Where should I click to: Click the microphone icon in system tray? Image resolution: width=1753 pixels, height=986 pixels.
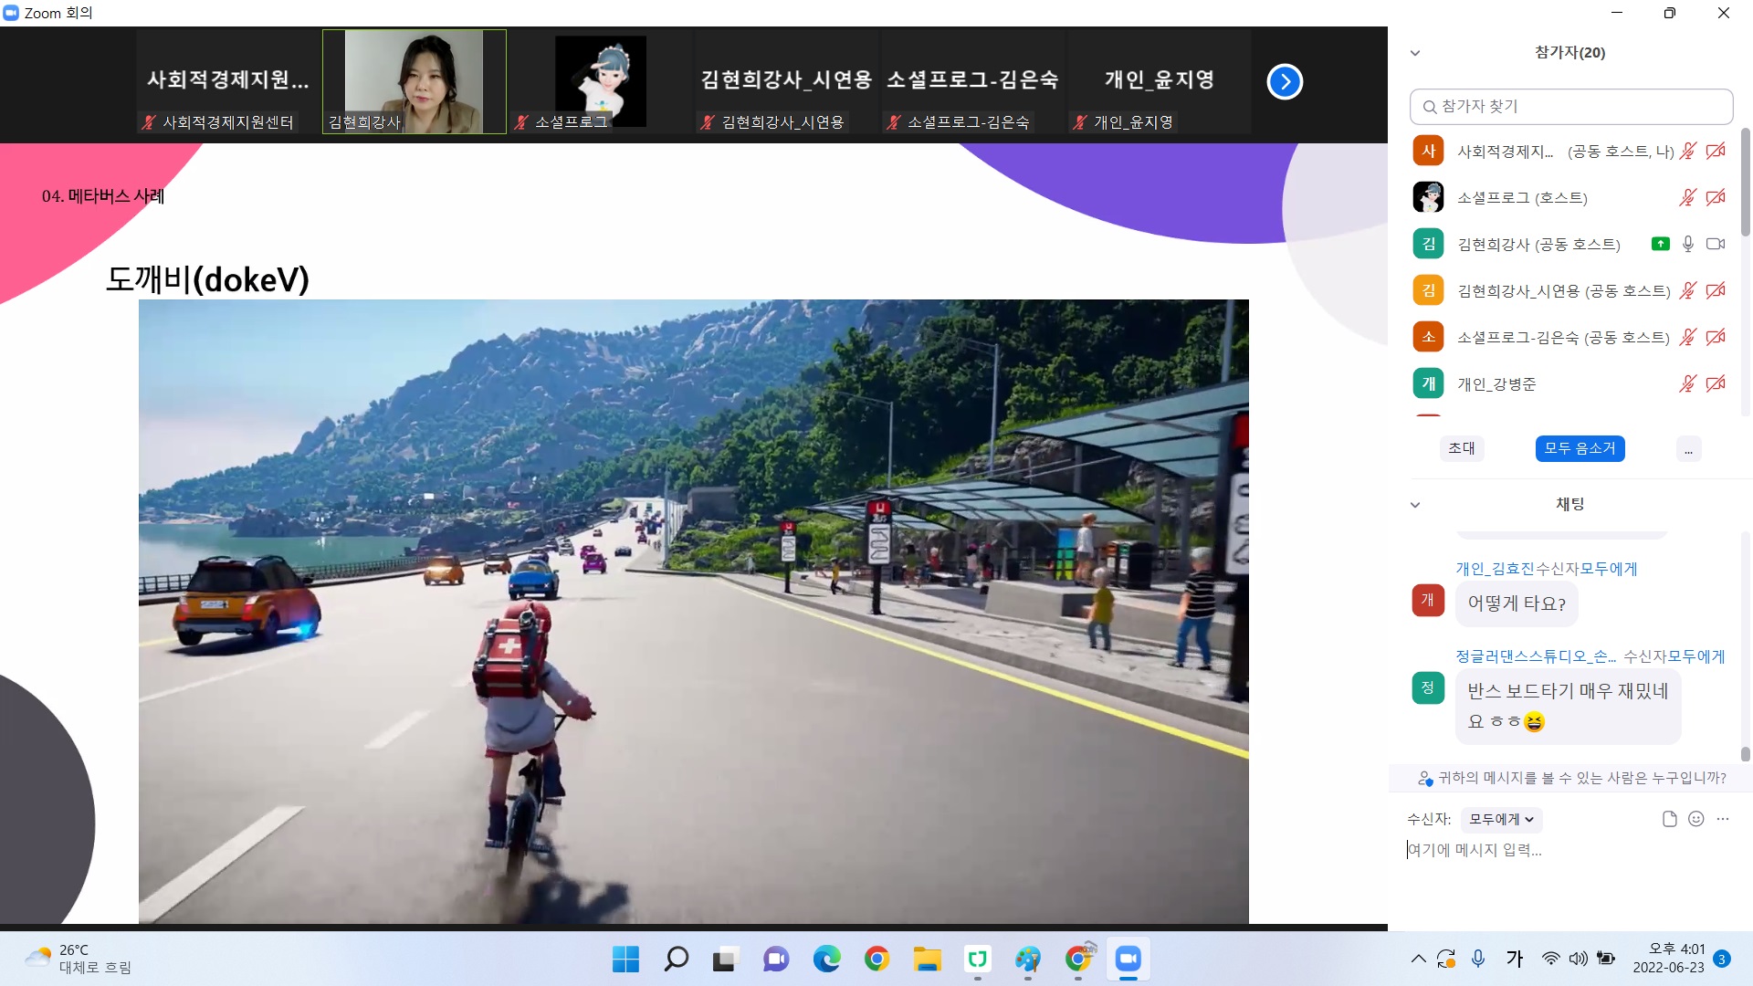click(x=1477, y=960)
